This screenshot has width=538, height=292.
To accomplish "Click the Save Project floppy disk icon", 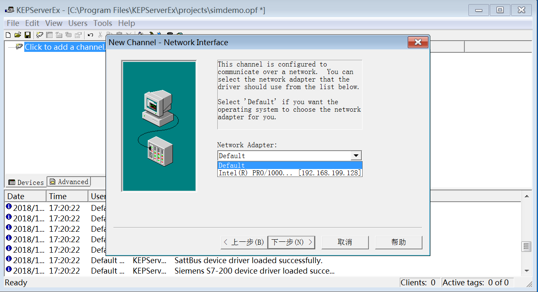I will [x=28, y=35].
